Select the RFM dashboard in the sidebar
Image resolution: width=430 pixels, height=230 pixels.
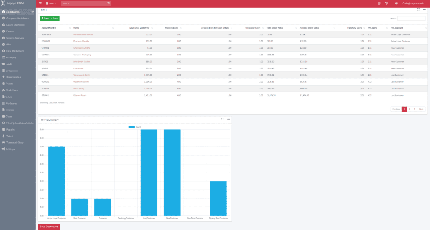click(9, 44)
